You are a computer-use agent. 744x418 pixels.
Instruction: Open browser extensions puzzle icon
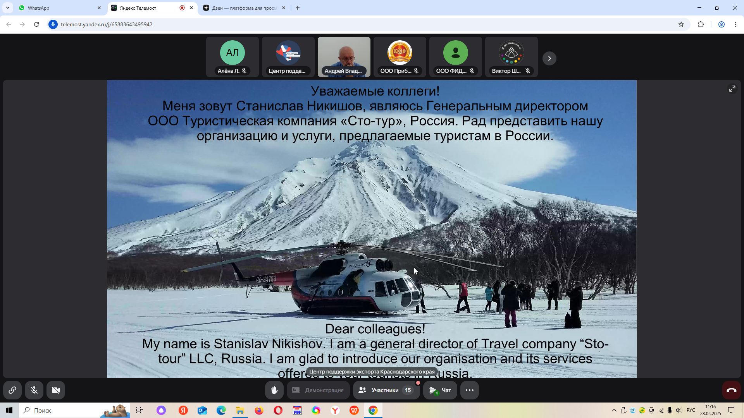pos(701,24)
